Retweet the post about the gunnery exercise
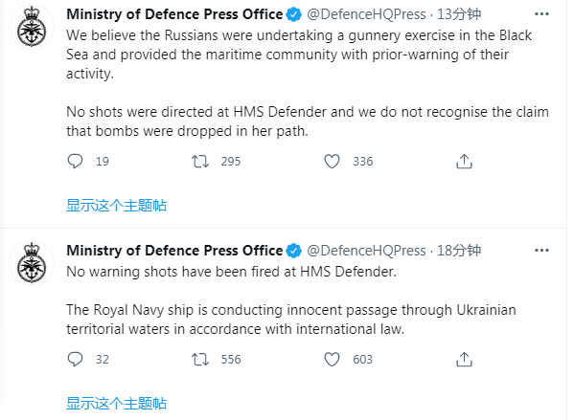This screenshot has height=420, width=574. coord(200,161)
